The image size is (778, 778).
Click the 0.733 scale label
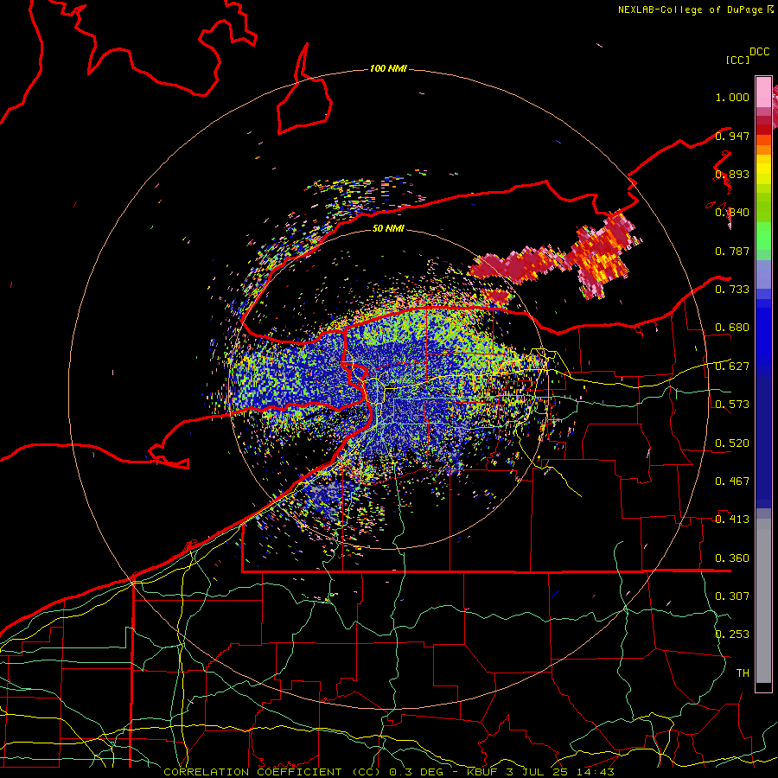point(732,290)
